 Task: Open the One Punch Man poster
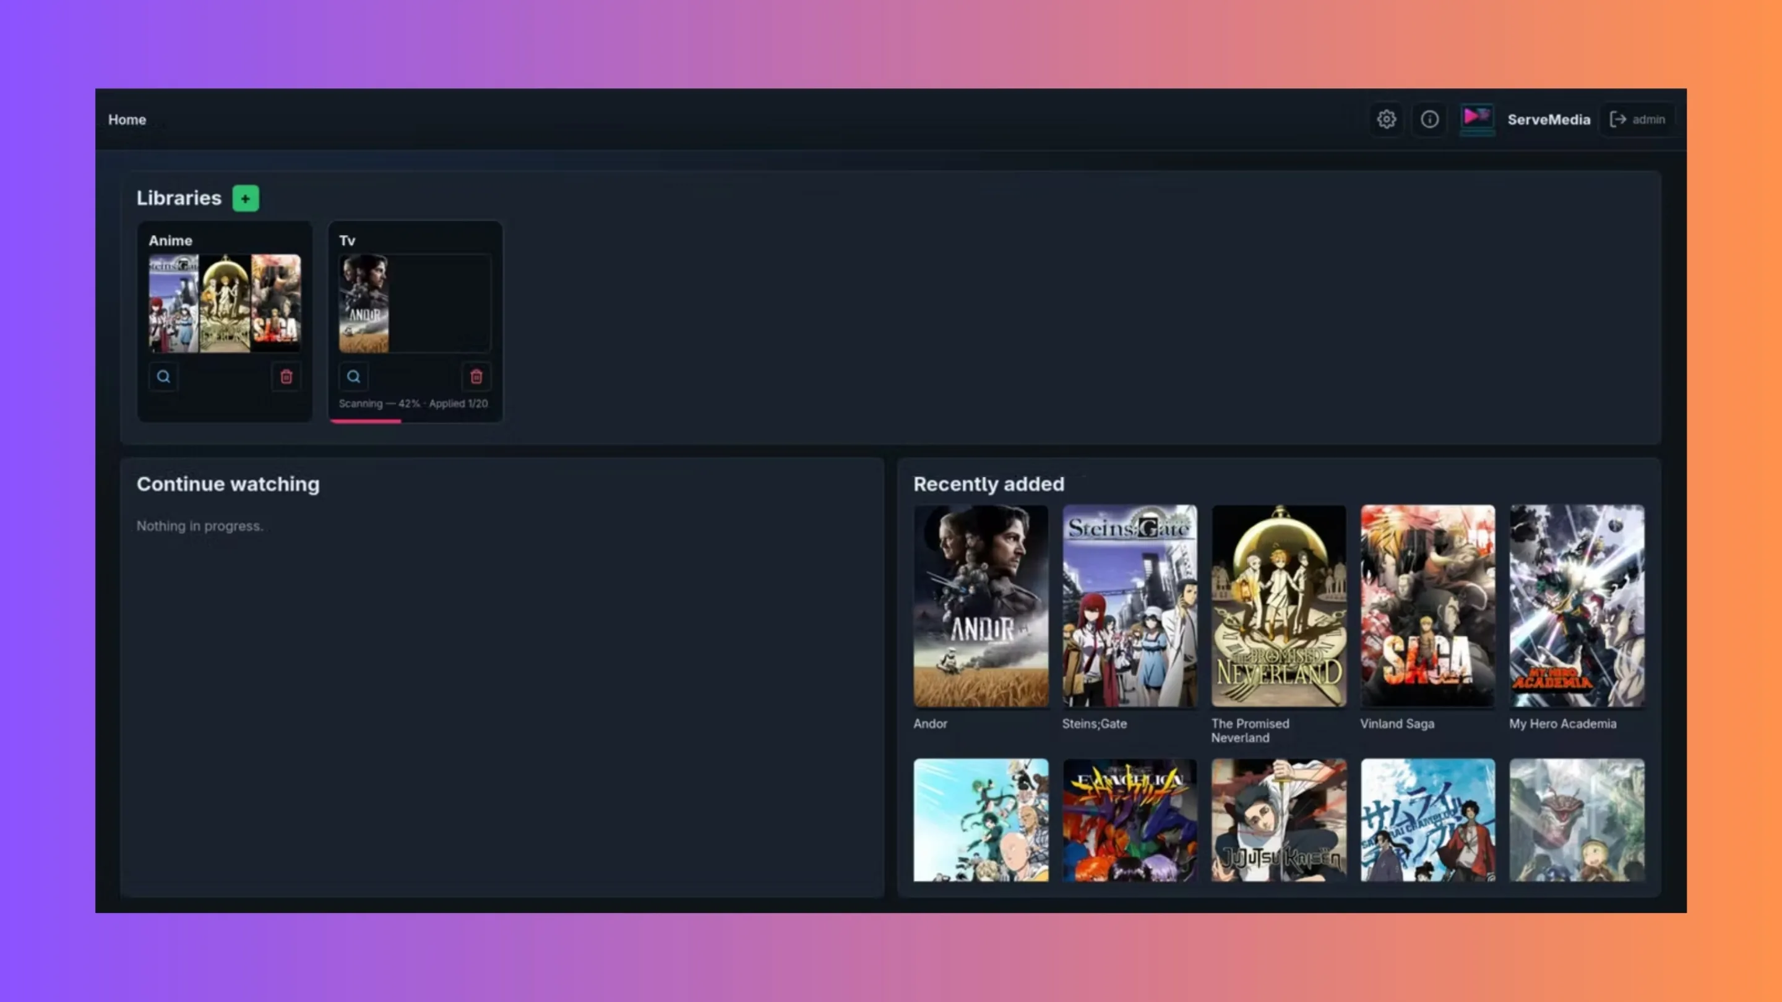tap(980, 820)
